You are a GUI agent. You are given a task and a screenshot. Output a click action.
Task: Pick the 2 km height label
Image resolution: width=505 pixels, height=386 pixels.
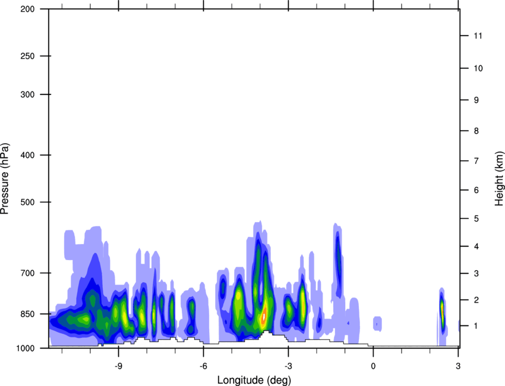(476, 300)
